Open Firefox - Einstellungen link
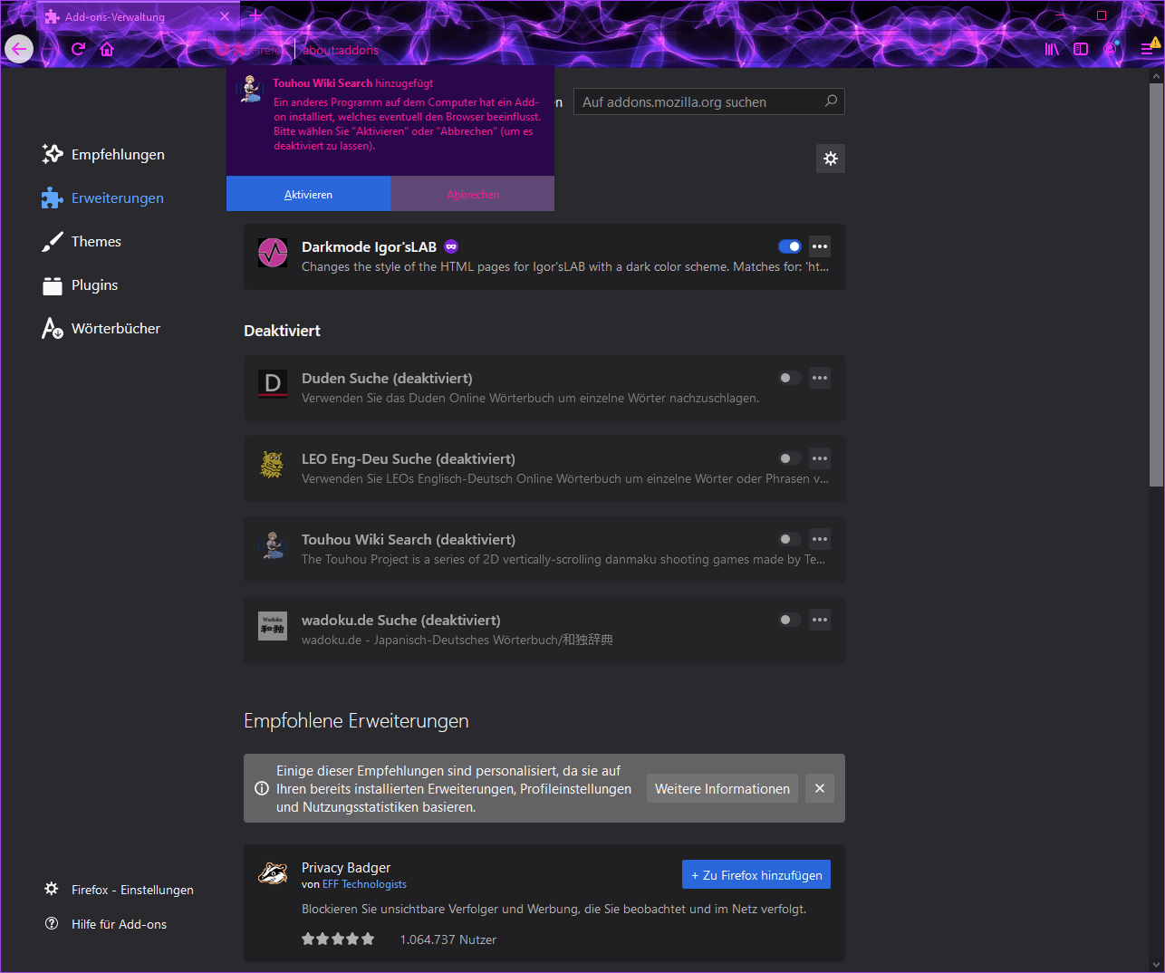This screenshot has width=1165, height=973. [132, 890]
